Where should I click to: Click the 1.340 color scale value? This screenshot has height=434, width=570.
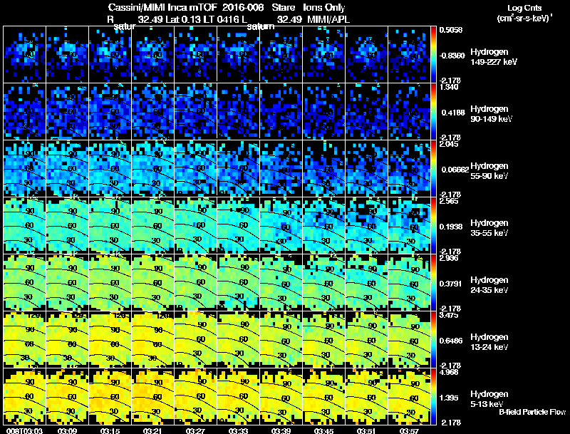pos(449,87)
